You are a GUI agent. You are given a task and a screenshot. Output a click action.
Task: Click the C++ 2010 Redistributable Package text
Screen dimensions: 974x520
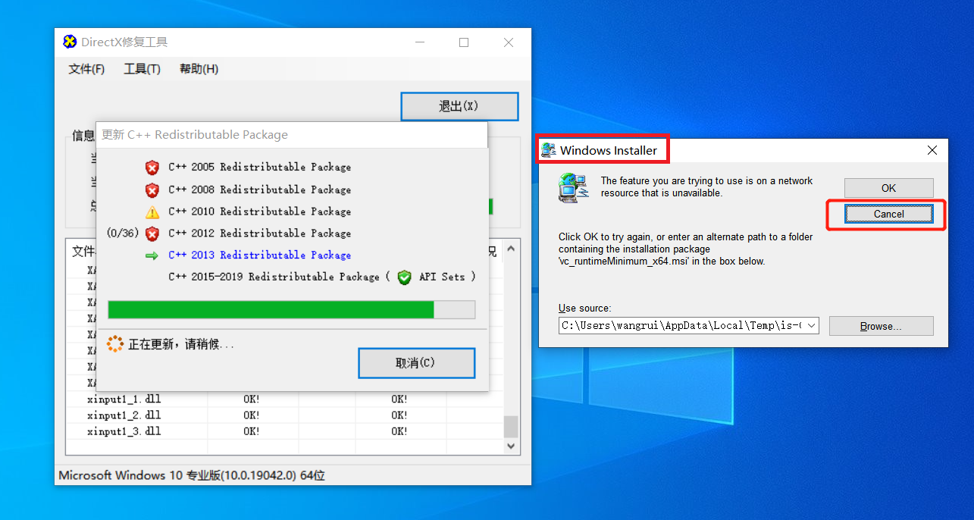click(x=260, y=211)
